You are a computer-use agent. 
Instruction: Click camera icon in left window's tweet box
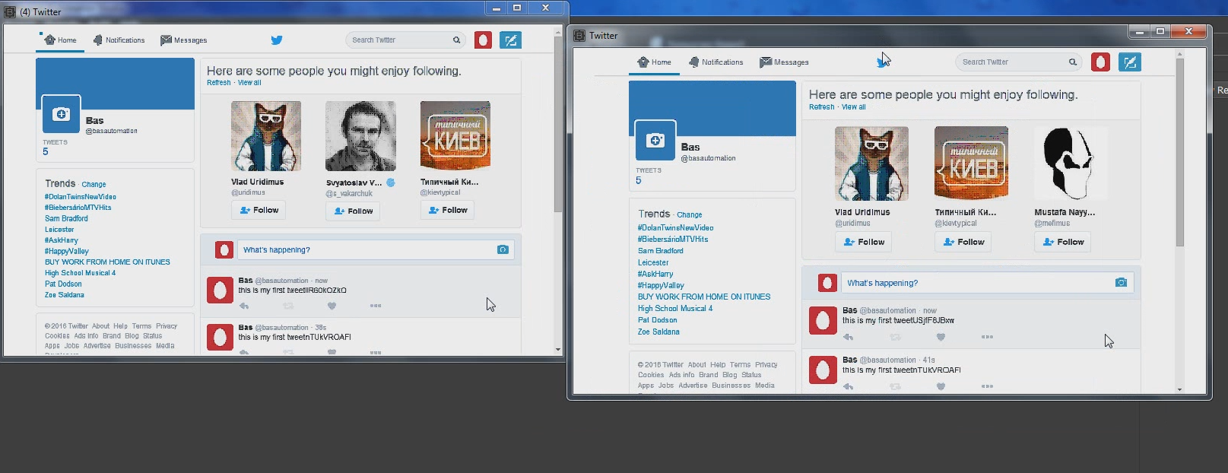coord(503,249)
